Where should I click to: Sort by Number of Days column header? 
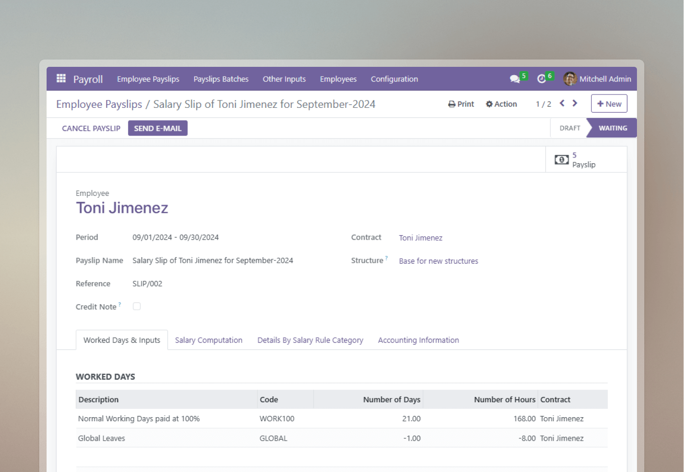point(368,400)
